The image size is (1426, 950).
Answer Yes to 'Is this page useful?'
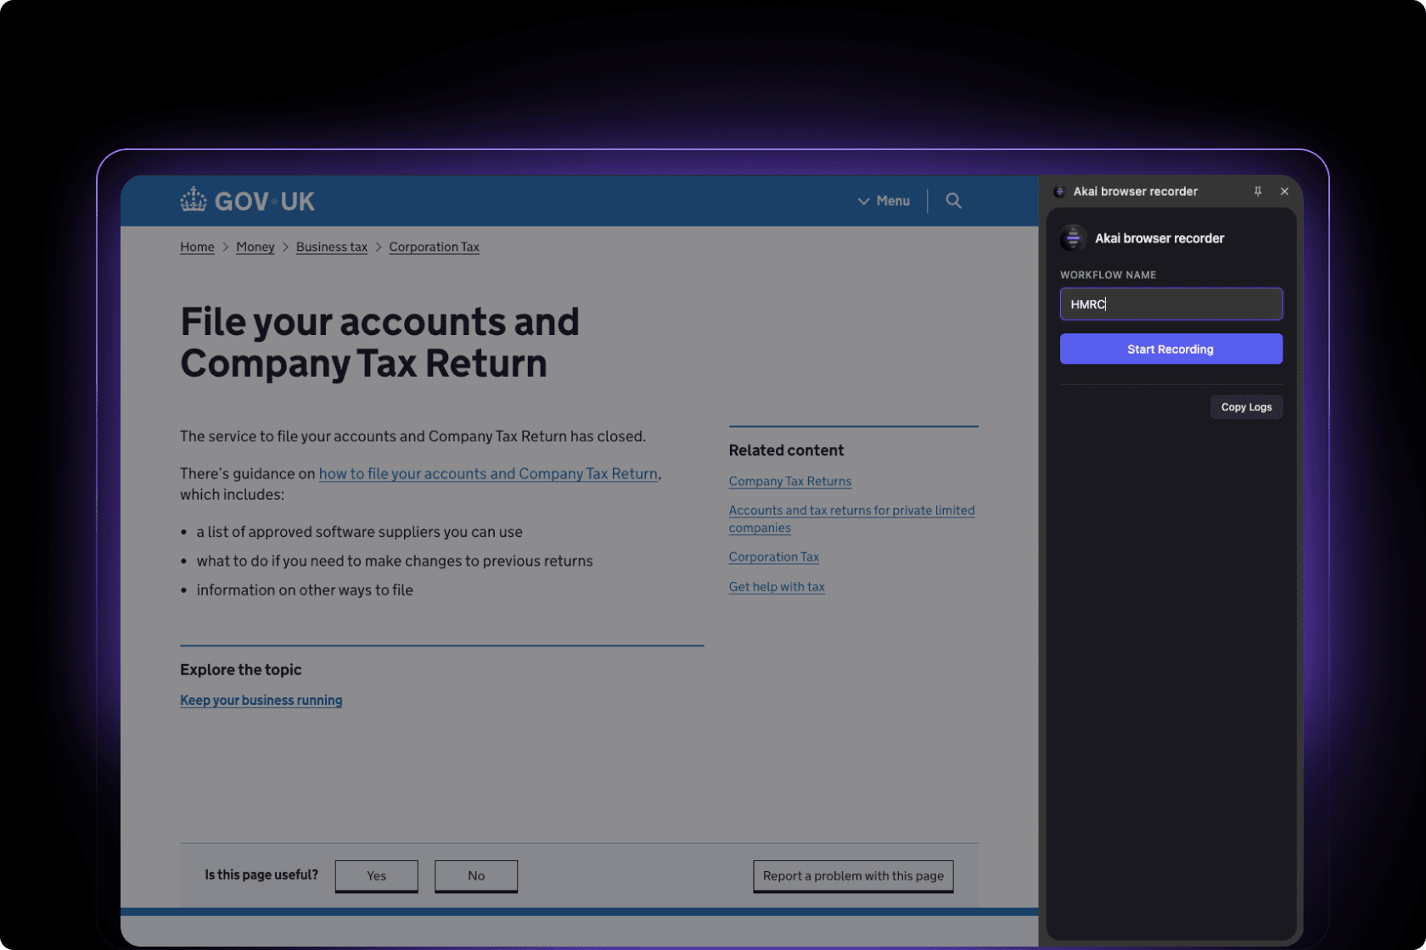point(377,875)
